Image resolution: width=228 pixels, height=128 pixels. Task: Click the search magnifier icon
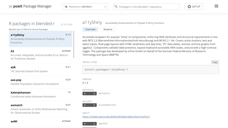coord(116,6)
